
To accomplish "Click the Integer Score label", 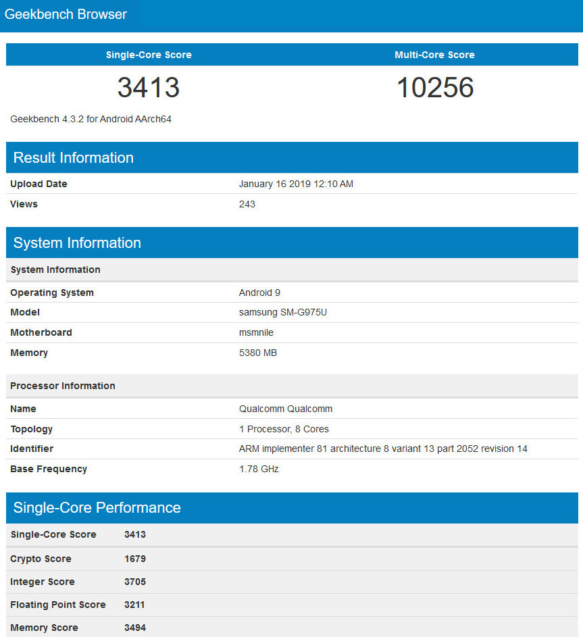I will (x=43, y=582).
